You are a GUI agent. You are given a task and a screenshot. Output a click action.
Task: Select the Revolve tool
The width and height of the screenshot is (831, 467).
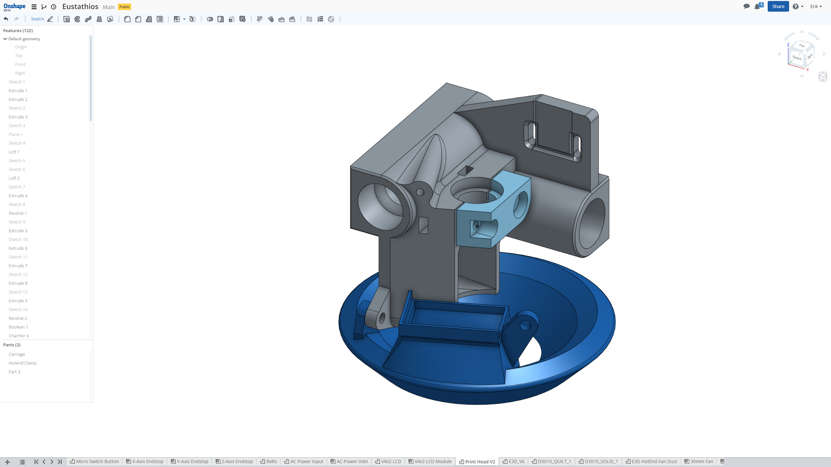(x=78, y=19)
